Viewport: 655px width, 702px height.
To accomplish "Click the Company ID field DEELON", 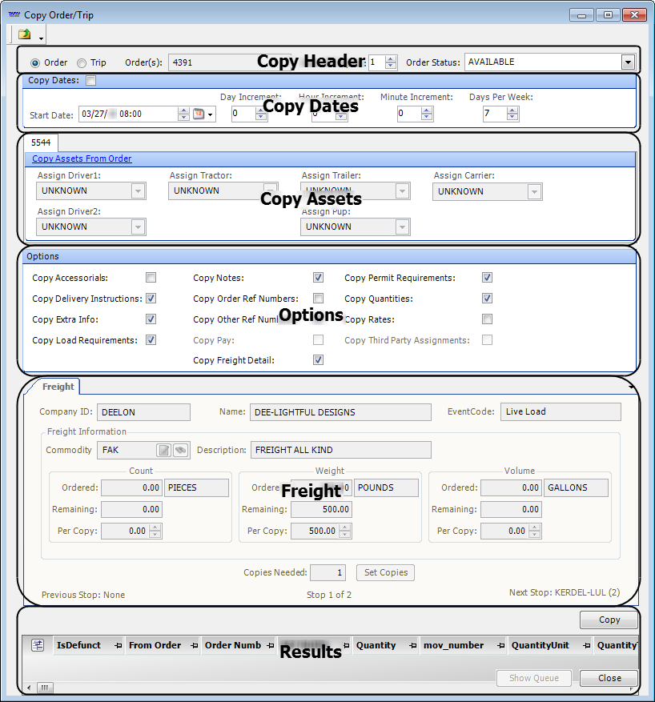I will 143,412.
